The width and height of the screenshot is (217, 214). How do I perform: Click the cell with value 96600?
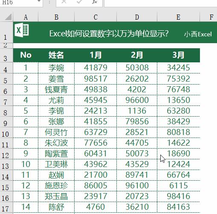tap(137, 100)
